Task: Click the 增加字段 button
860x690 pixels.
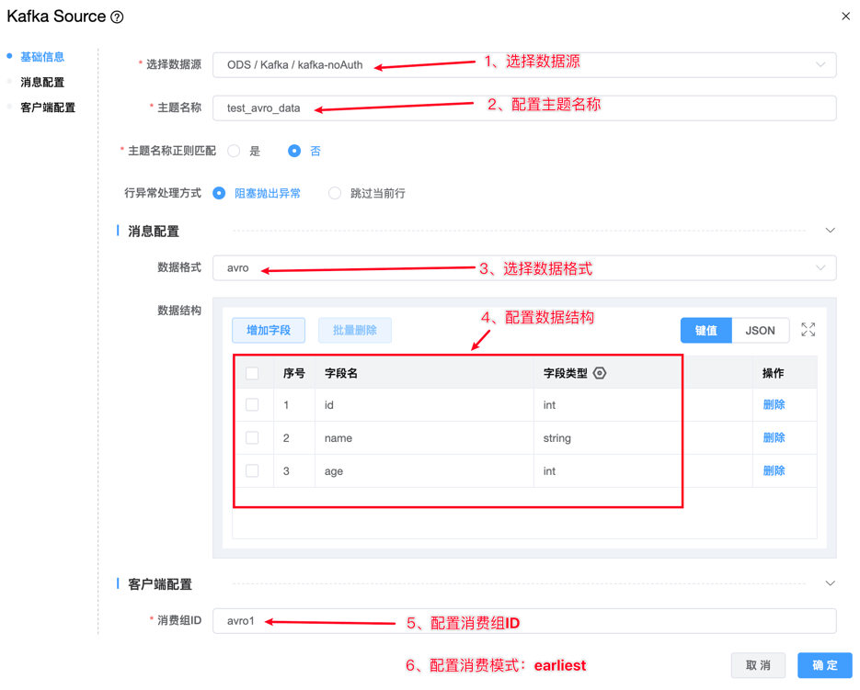Action: pyautogui.click(x=269, y=331)
